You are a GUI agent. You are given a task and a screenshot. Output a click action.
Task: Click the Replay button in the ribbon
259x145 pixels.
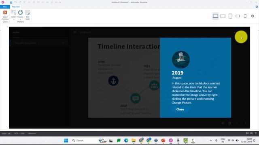20,15
